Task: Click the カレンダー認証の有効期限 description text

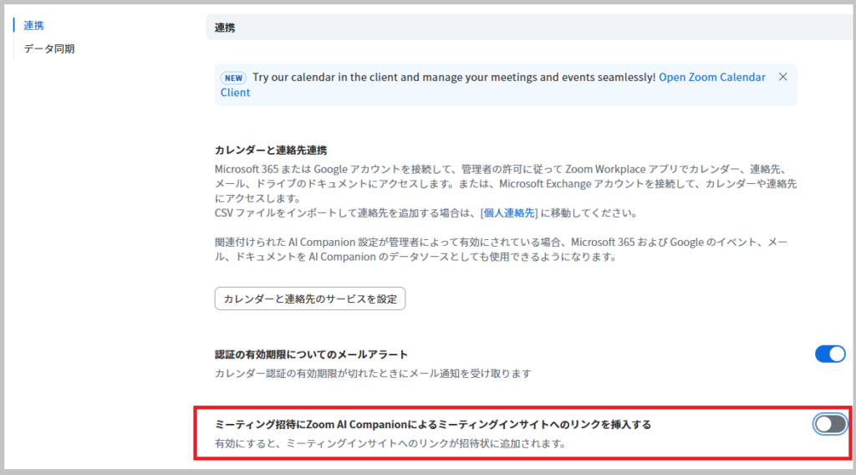Action: tap(373, 373)
